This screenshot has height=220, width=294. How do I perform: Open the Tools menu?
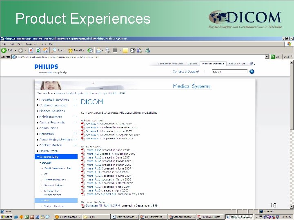click(x=43, y=44)
